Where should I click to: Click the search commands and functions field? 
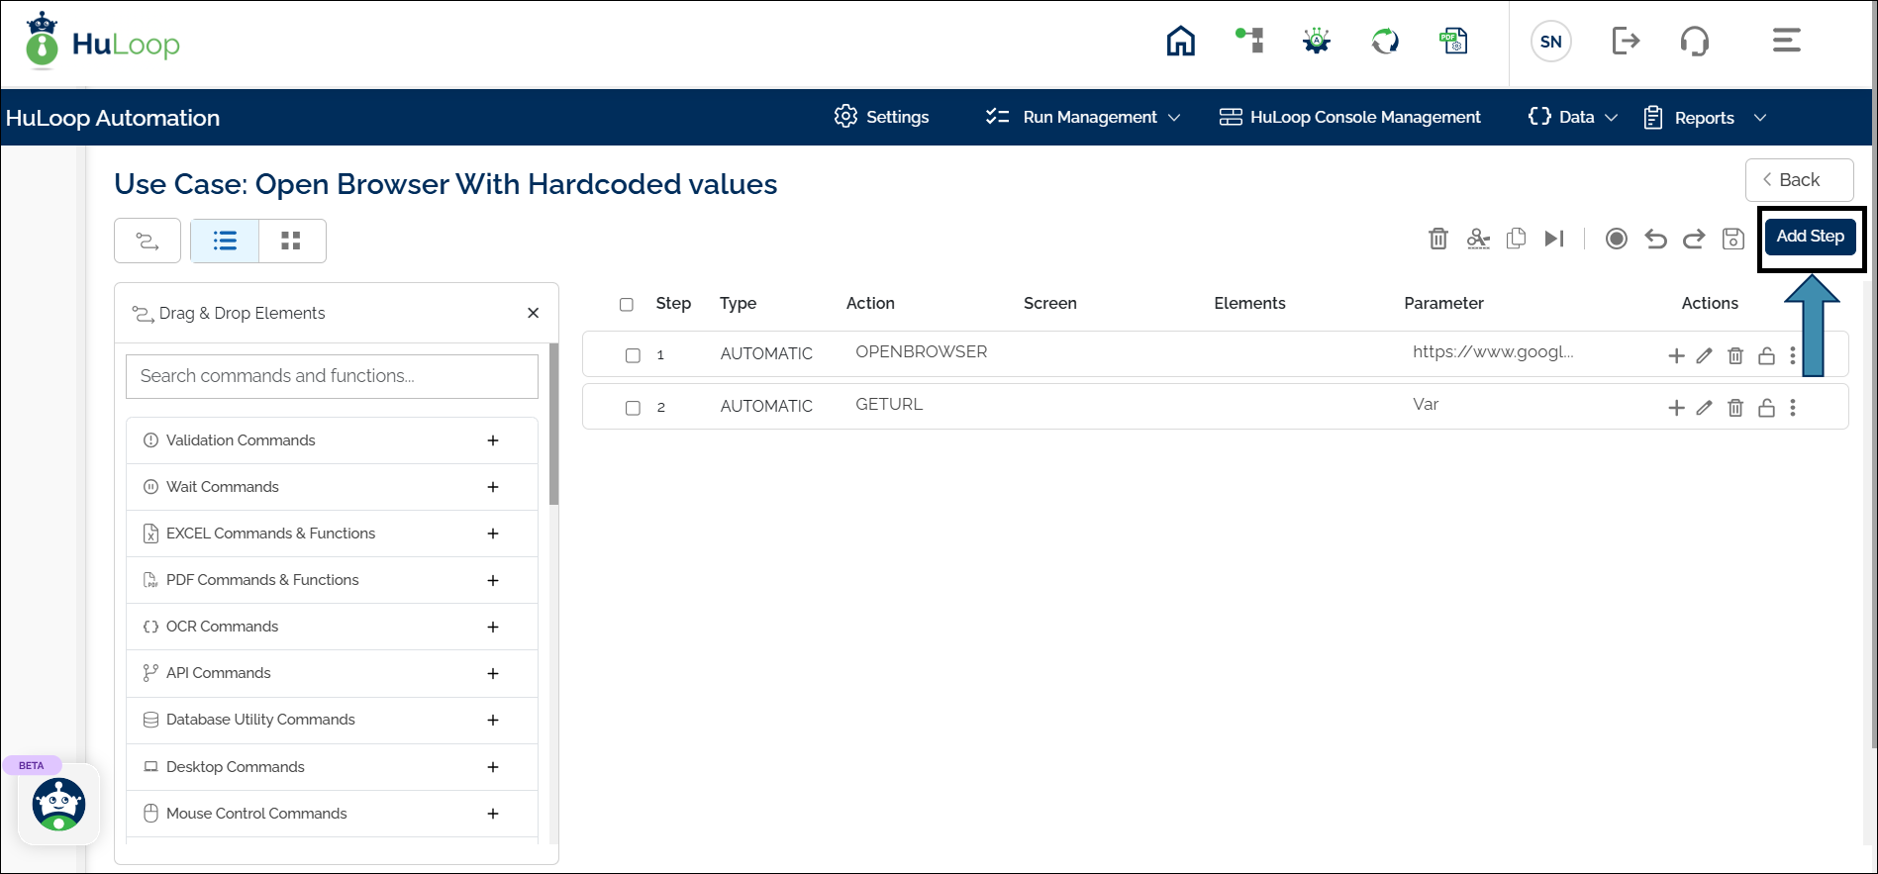[x=332, y=376]
